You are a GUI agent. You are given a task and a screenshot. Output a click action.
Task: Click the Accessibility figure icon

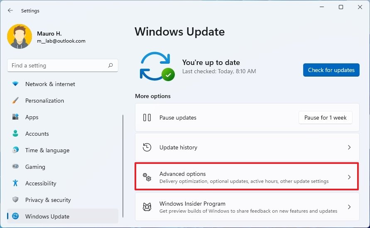(15, 183)
